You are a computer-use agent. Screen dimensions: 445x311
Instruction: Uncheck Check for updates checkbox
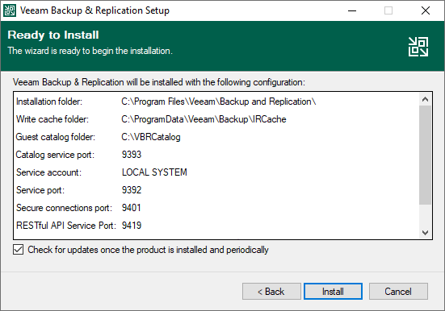coord(18,250)
